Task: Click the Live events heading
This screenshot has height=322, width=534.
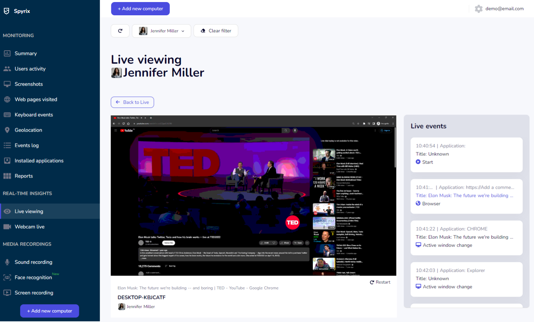Action: pyautogui.click(x=428, y=126)
